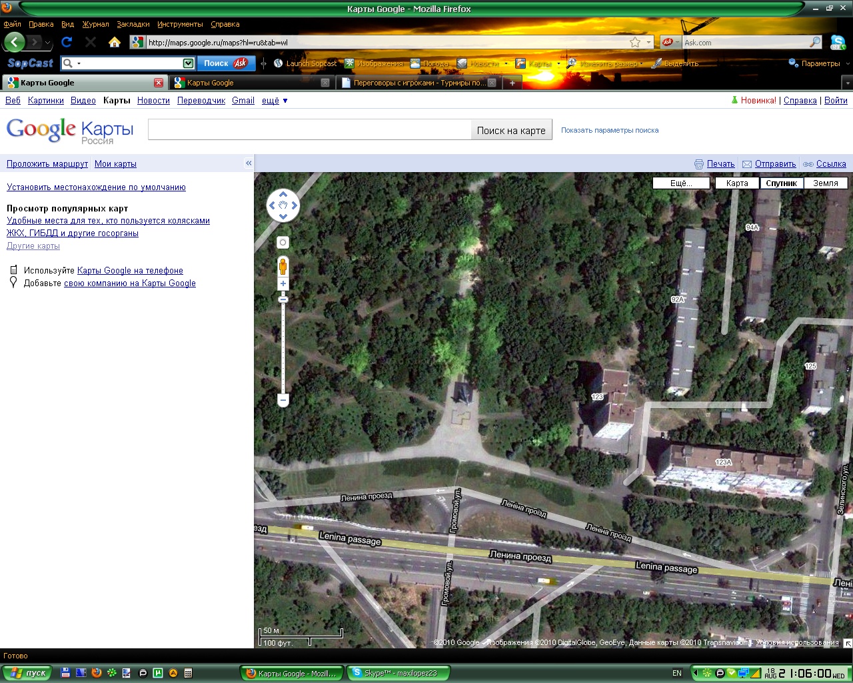This screenshot has width=853, height=683.
Task: Click the Отправить send link
Action: click(x=775, y=163)
